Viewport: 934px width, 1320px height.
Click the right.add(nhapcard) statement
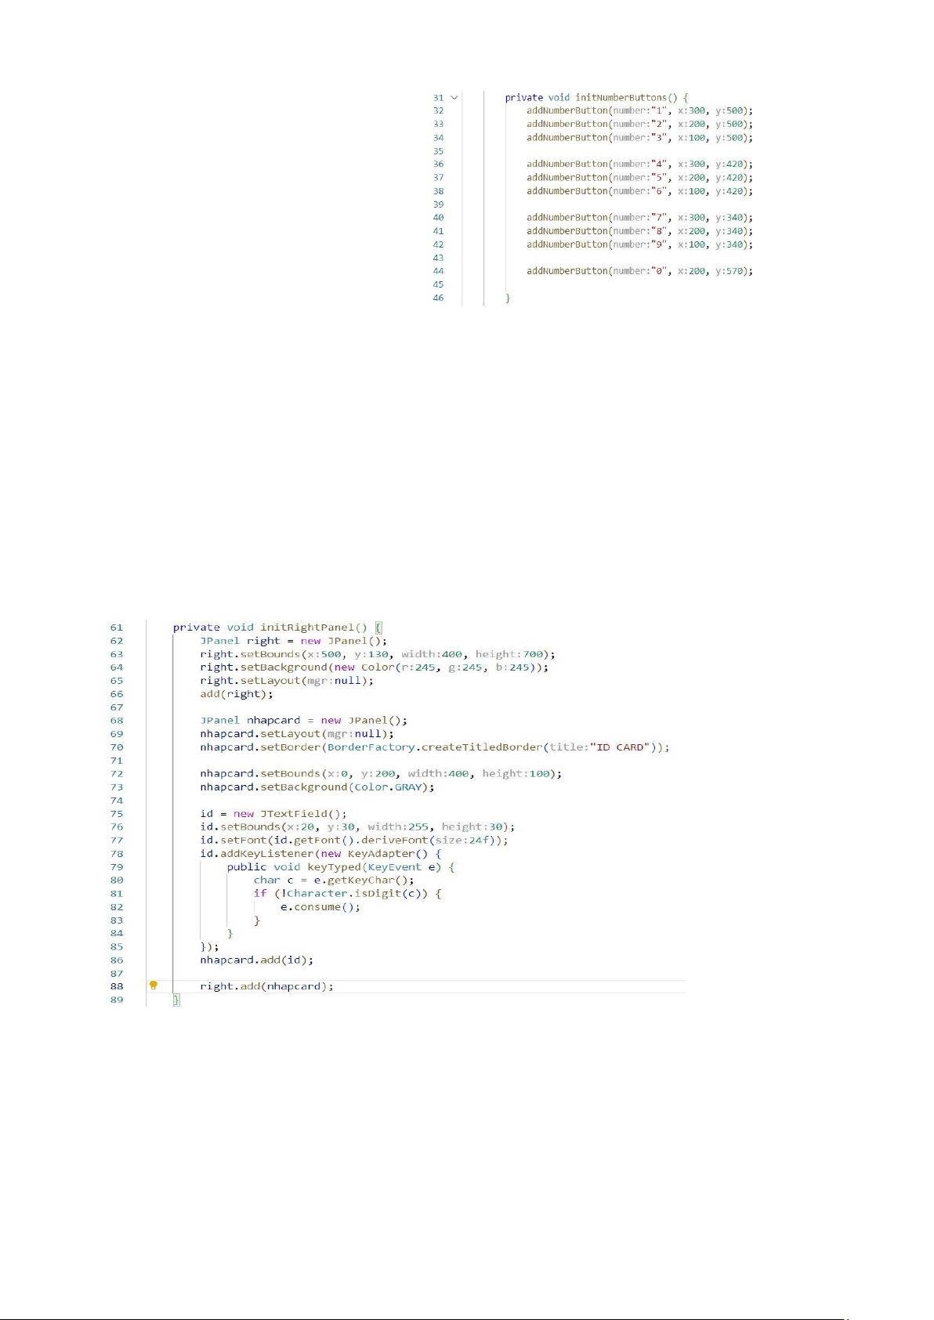click(x=266, y=986)
